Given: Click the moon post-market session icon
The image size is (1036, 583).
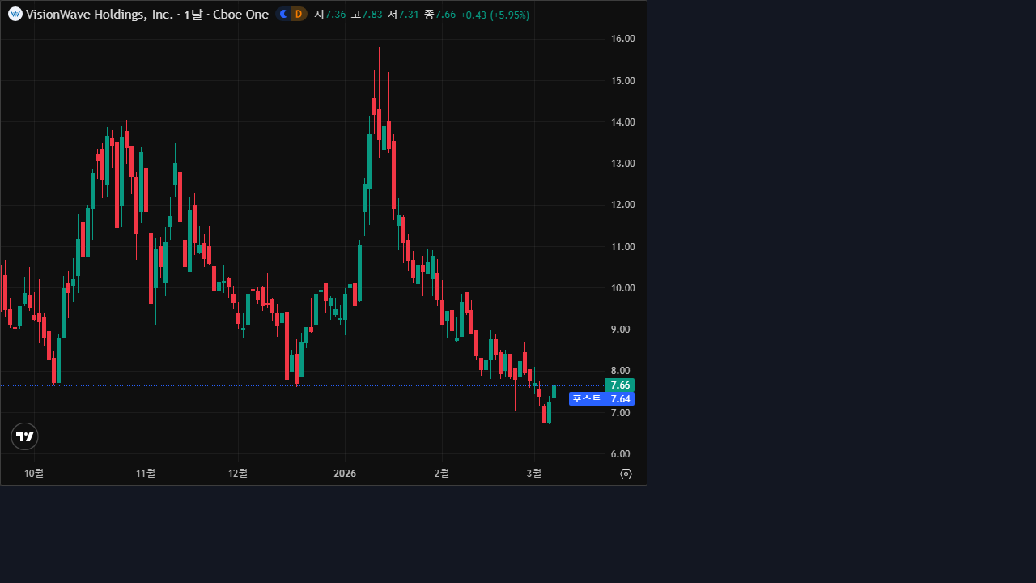Looking at the screenshot, I should tap(283, 14).
